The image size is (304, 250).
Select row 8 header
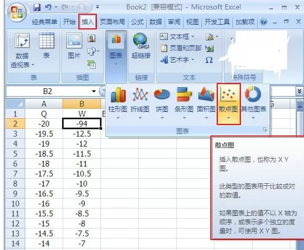tap(15, 183)
